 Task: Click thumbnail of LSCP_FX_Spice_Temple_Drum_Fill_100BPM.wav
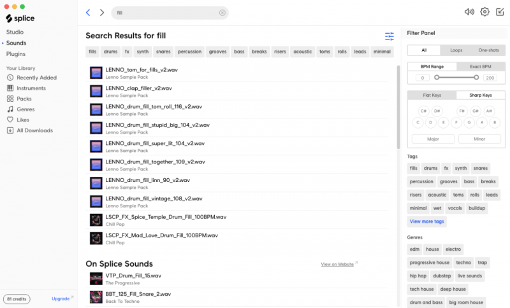(96, 220)
